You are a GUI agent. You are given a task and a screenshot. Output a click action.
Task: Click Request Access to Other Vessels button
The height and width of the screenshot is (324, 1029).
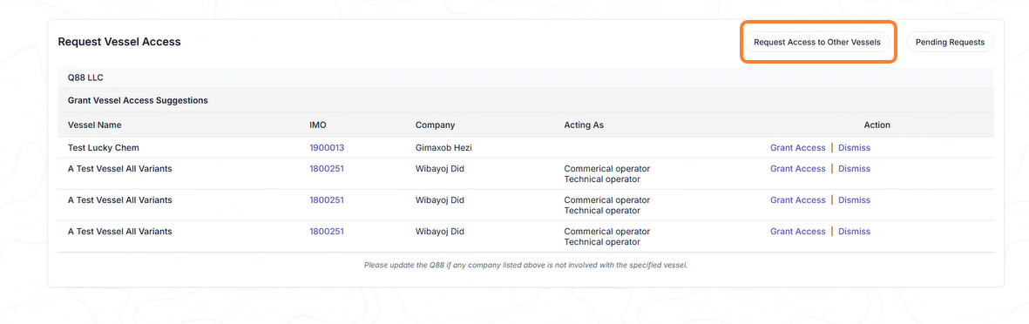point(817,42)
